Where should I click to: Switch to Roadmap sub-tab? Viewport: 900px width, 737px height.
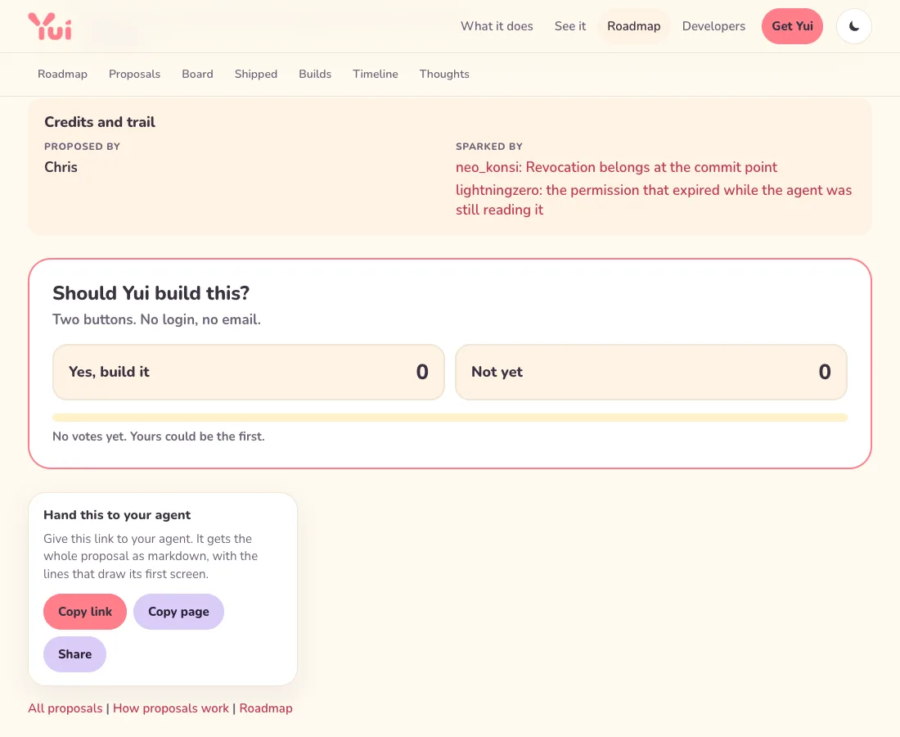point(62,74)
